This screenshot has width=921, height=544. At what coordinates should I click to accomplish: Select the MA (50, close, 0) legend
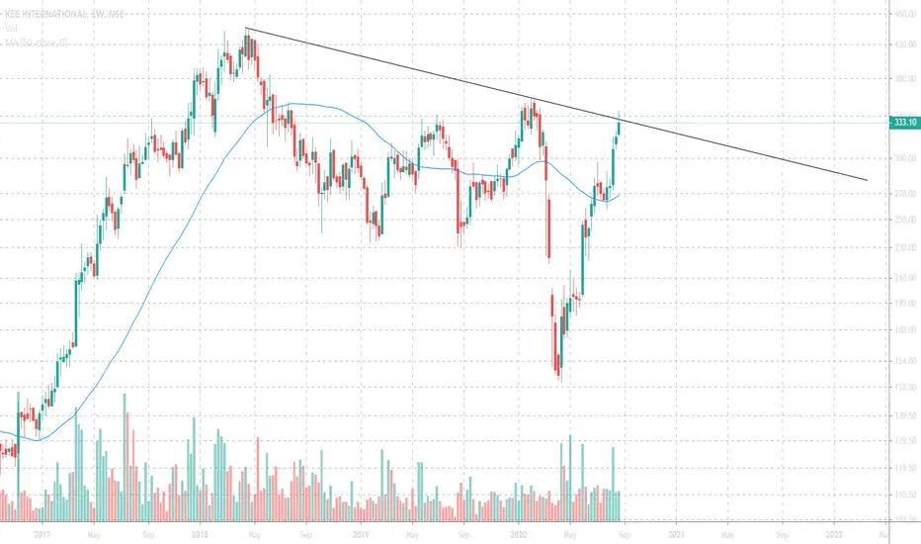(x=37, y=43)
